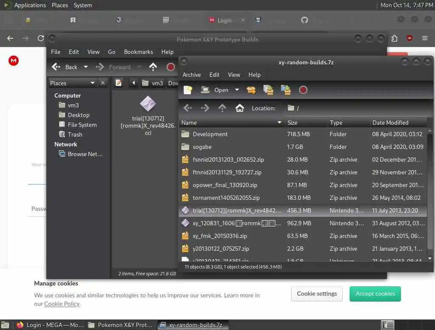Screen dimensions: 435x330
Task: Select opower_final_130920.zip file
Action: coord(303,185)
